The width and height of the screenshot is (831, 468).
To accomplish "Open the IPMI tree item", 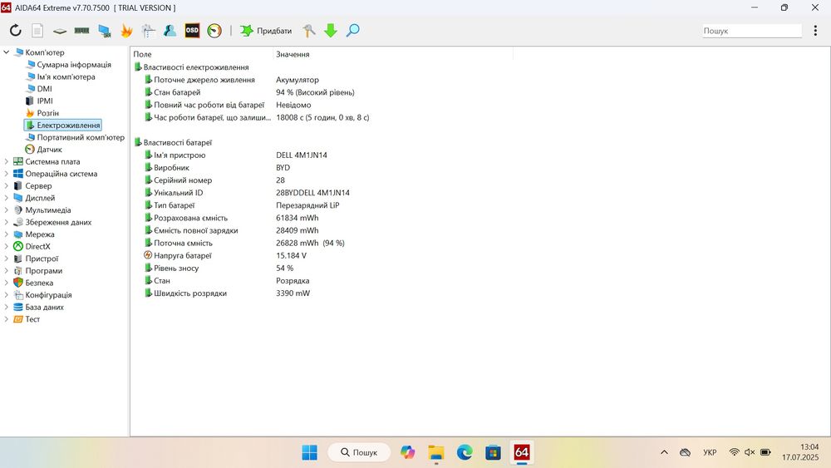I will [x=39, y=101].
